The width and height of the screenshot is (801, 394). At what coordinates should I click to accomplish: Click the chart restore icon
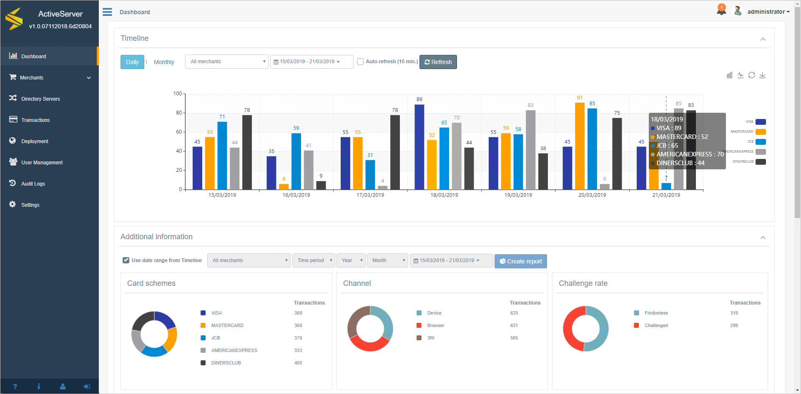click(751, 75)
